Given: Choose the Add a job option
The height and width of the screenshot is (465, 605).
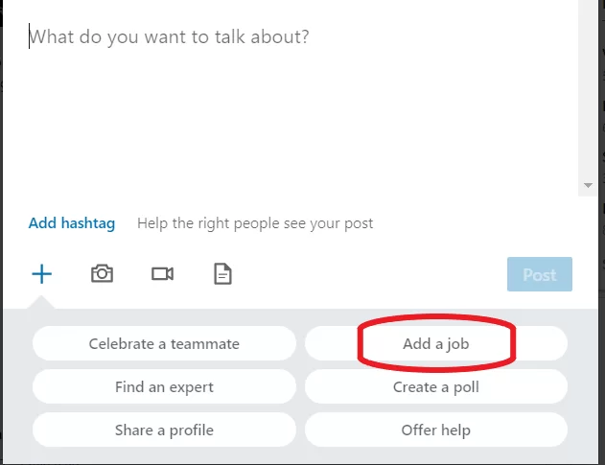Looking at the screenshot, I should [x=436, y=343].
